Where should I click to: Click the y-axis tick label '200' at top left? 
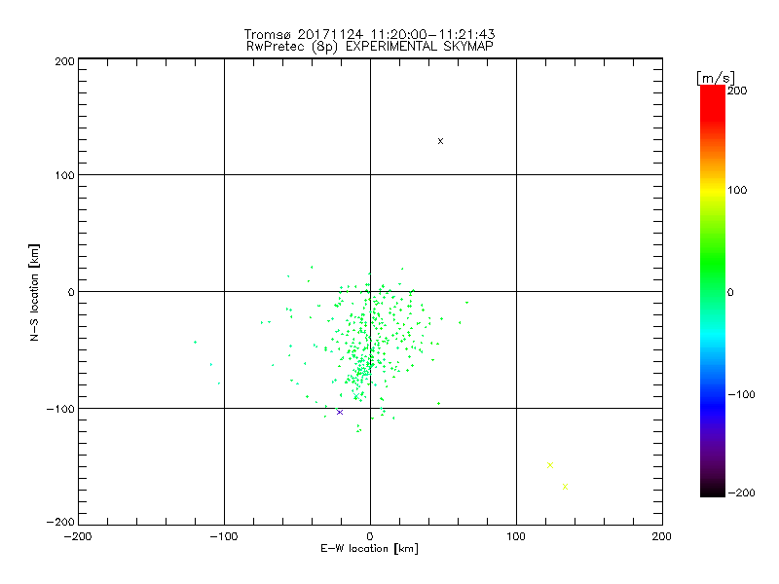(x=64, y=61)
